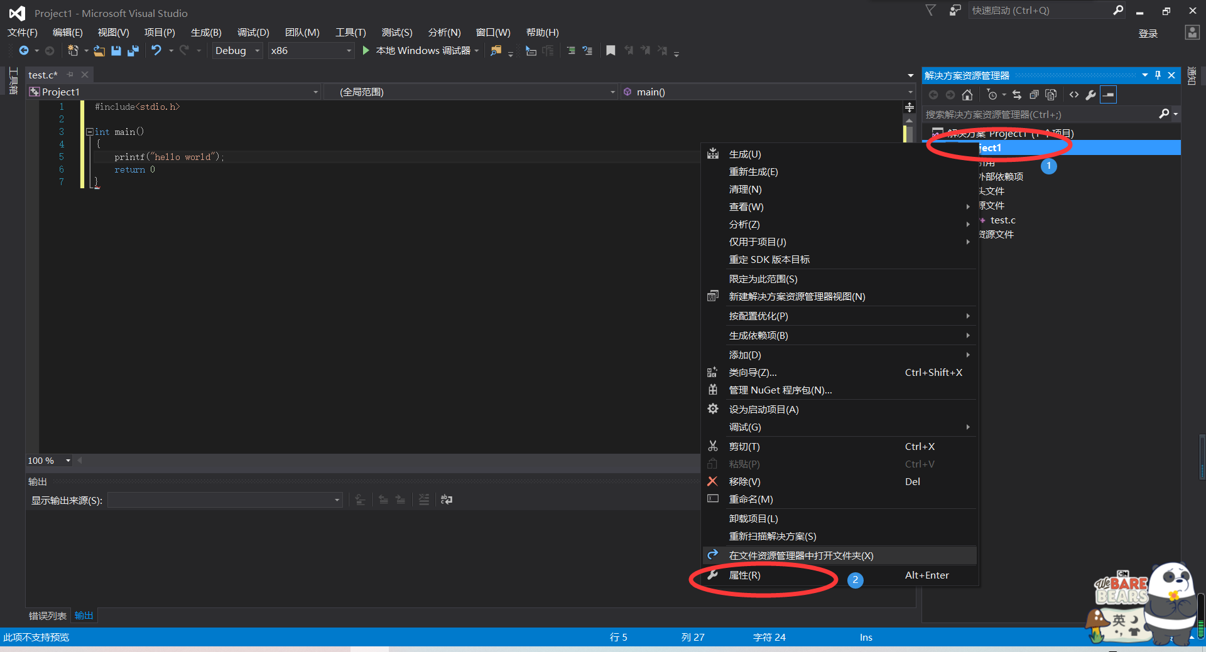The width and height of the screenshot is (1206, 652).
Task: Click the view code angle brackets icon
Action: click(x=1074, y=95)
